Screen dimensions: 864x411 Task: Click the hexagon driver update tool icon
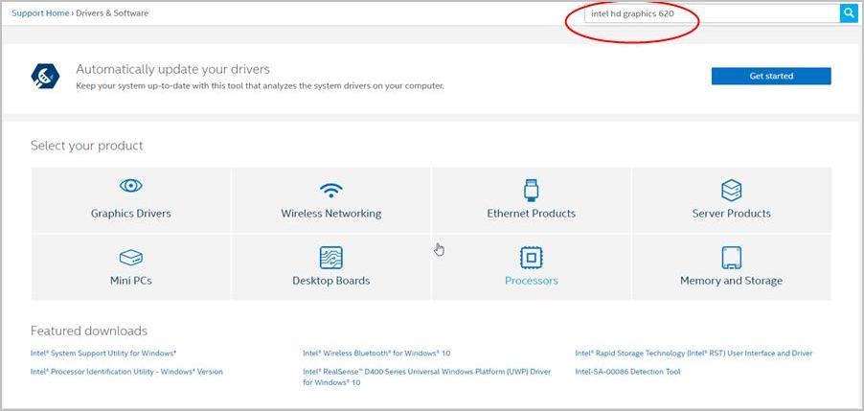coord(45,76)
